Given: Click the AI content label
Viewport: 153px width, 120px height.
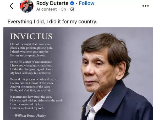Looking at the screenshot, I should coord(46,9).
